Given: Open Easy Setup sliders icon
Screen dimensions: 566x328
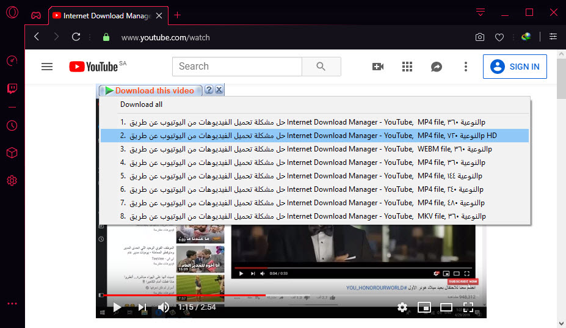Looking at the screenshot, I should 553,37.
